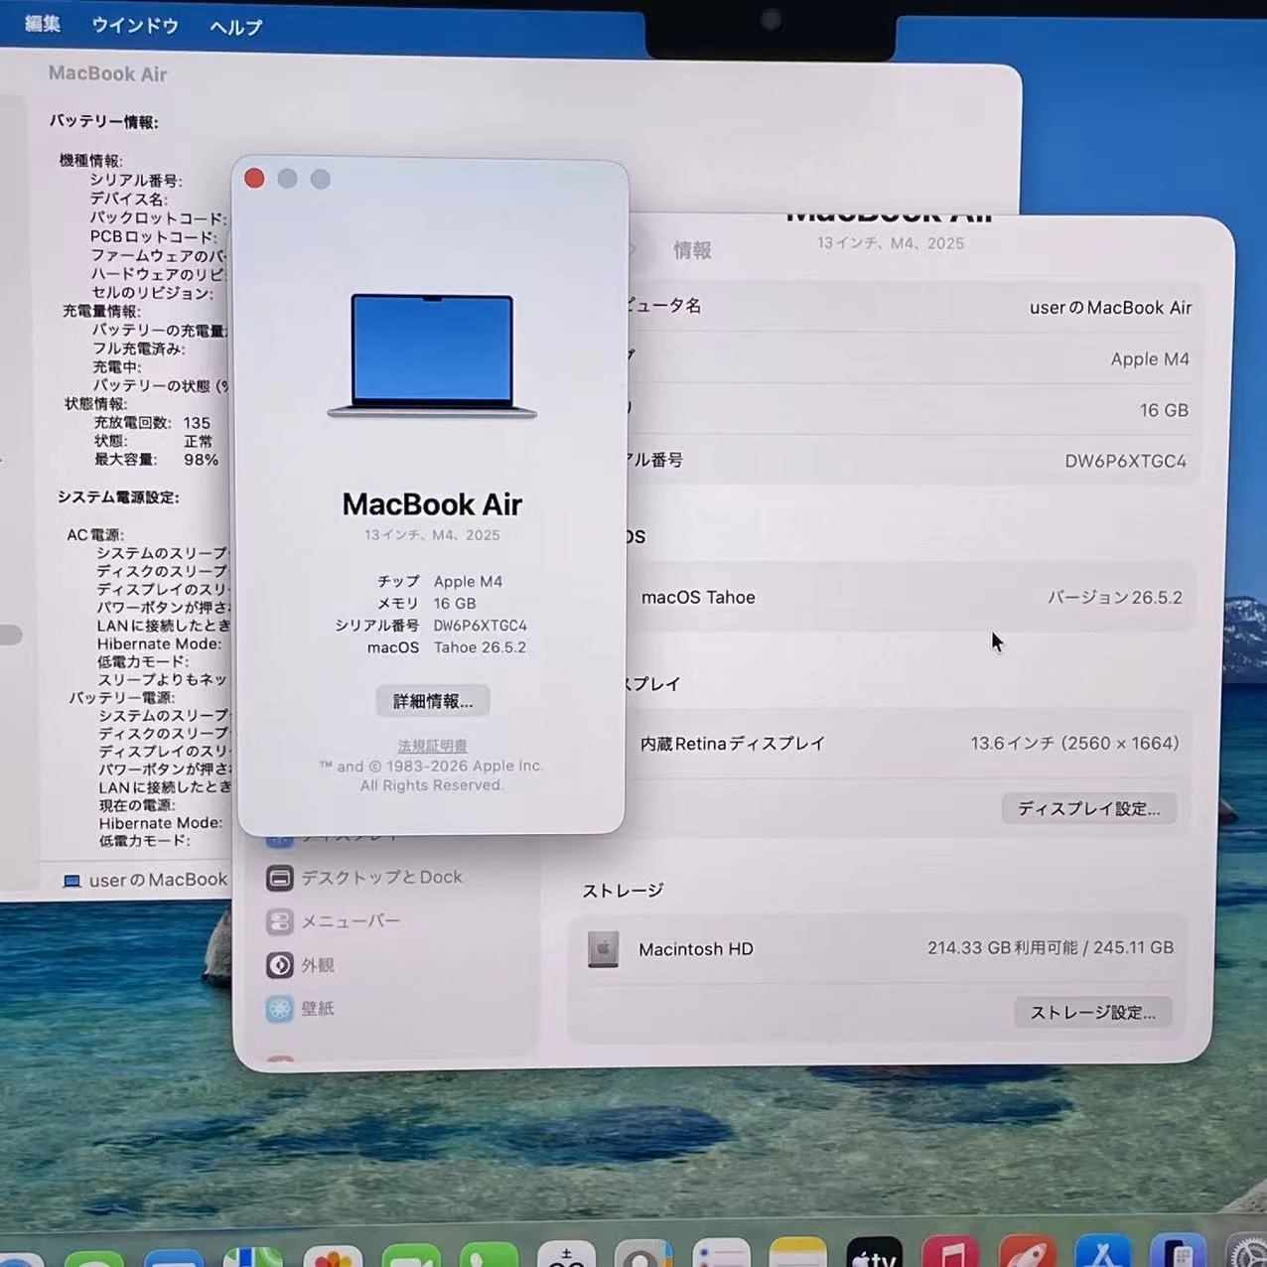Click the 詳細情報... button
This screenshot has width=1267, height=1267.
click(x=433, y=701)
